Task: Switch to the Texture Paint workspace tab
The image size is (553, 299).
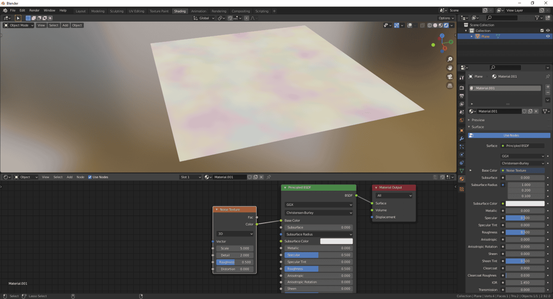Action: point(159,11)
